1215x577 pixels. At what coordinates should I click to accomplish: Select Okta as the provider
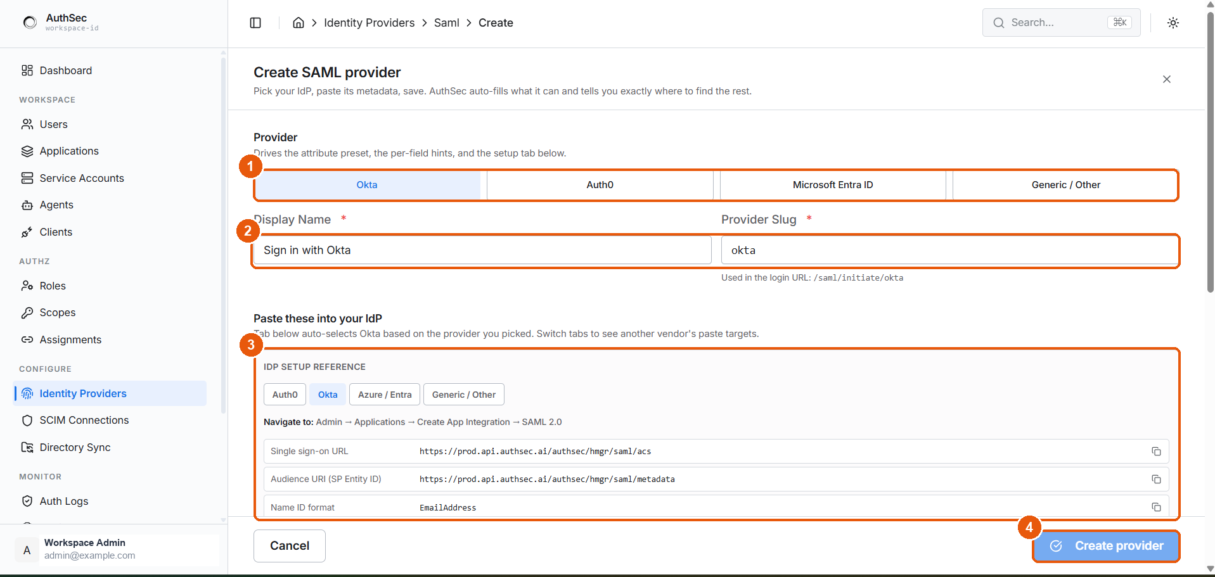367,185
